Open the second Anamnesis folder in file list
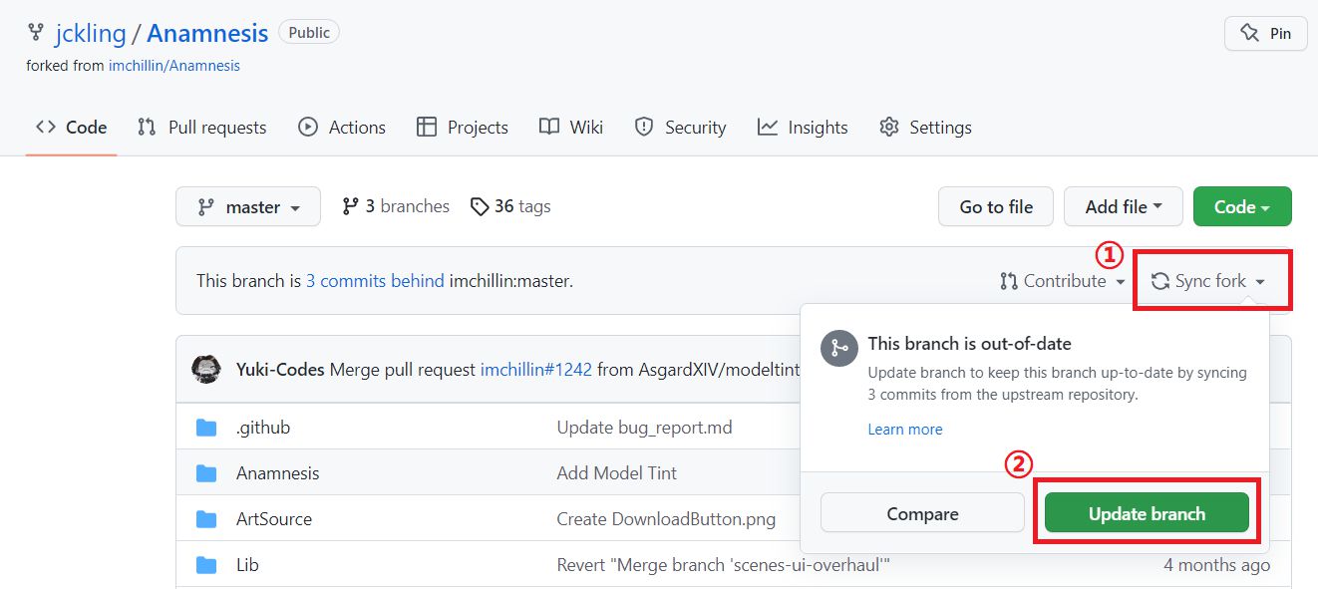1318x589 pixels. [278, 473]
